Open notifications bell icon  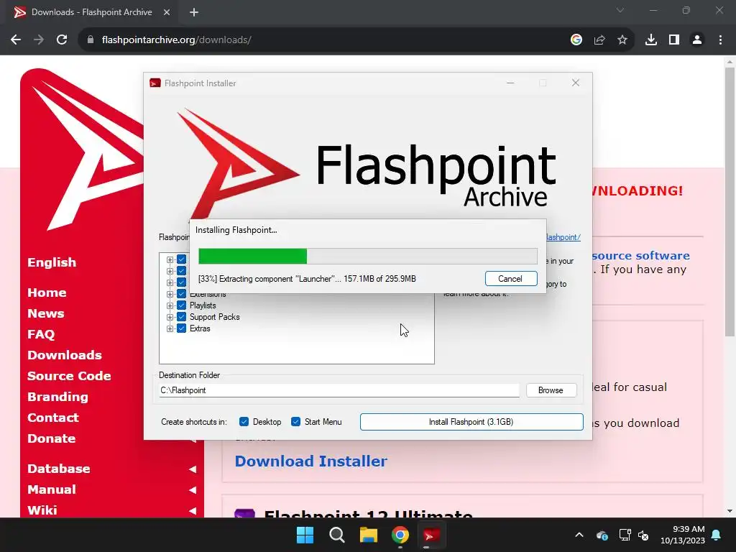pyautogui.click(x=717, y=535)
